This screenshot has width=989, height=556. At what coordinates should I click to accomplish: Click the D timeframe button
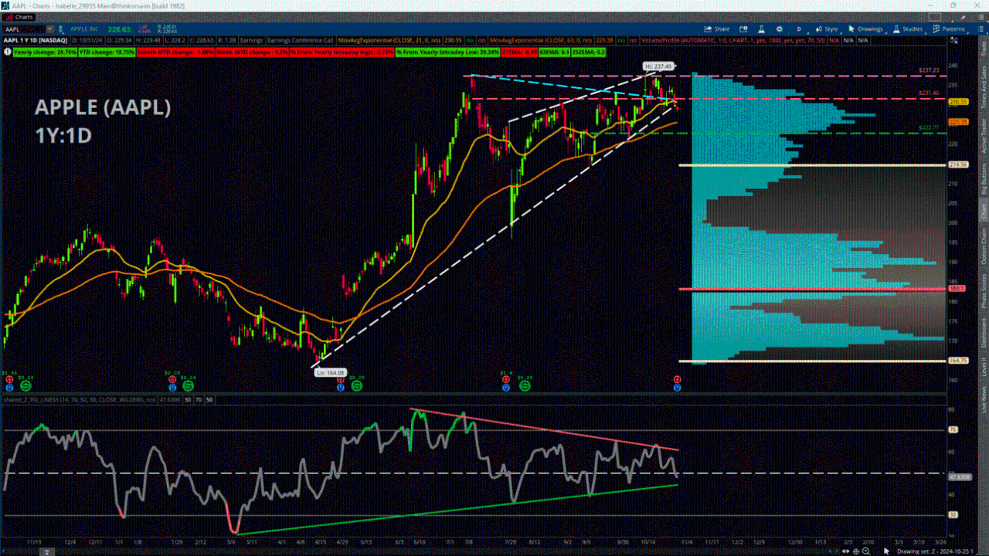coord(799,29)
